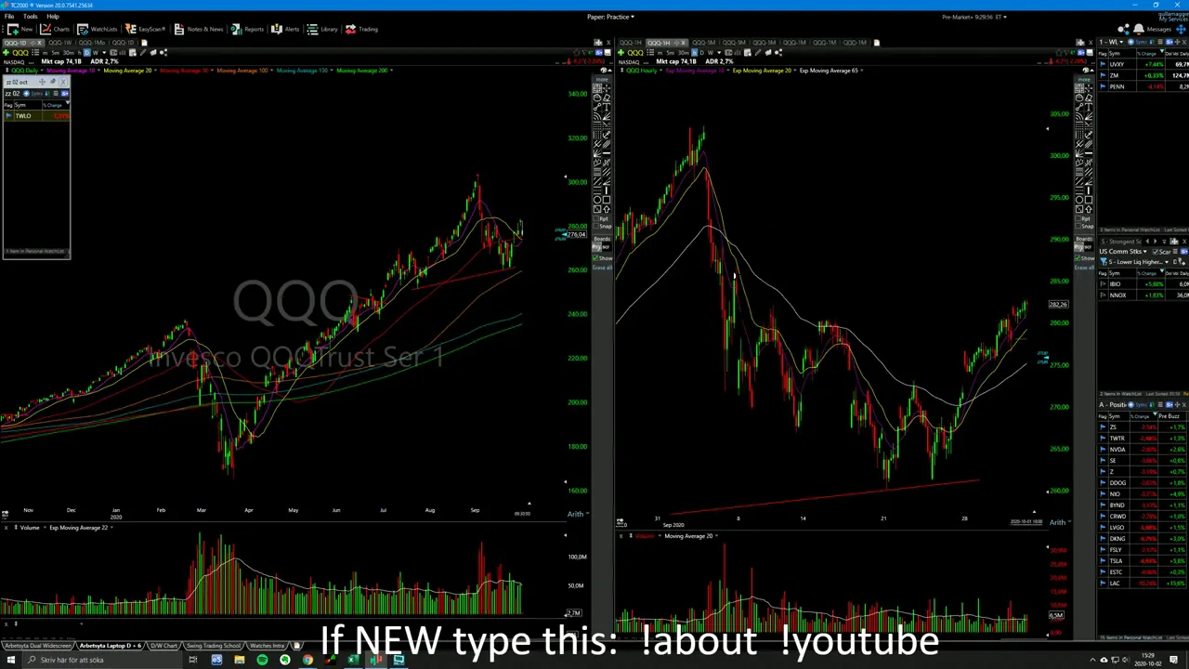
Task: Open Notes & News in the toolbar
Action: 198,29
